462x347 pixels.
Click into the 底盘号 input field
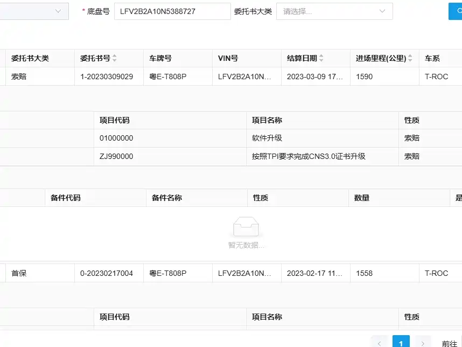172,11
